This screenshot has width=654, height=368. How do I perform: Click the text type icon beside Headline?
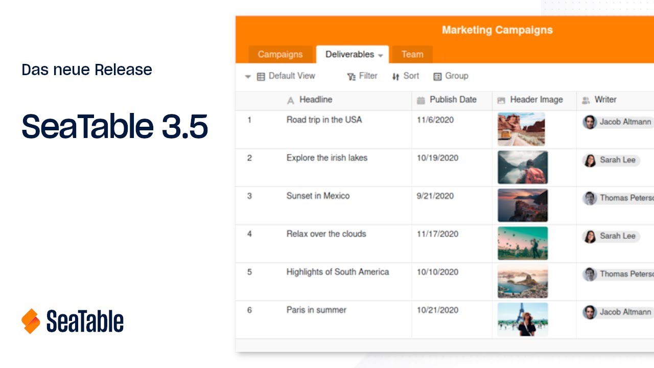coord(291,101)
